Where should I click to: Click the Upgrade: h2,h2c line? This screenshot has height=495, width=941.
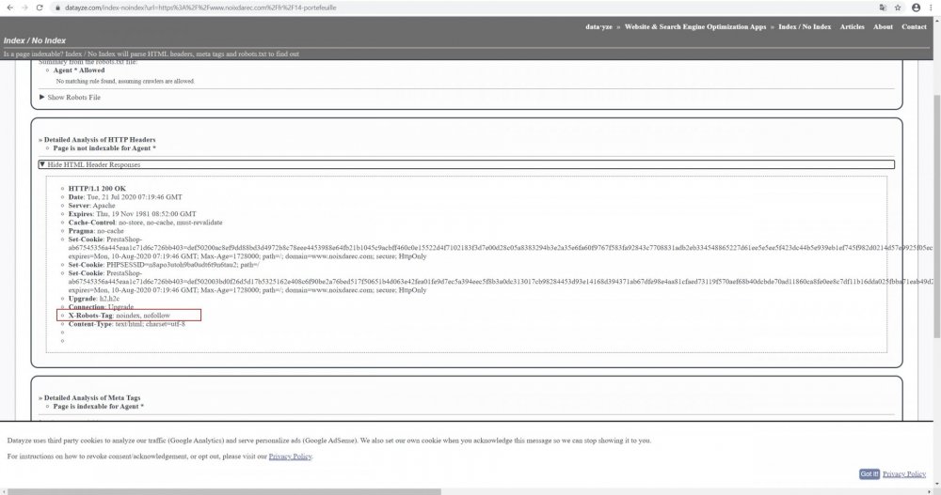coord(93,299)
